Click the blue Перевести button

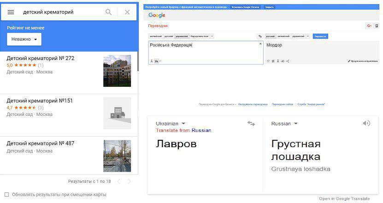point(320,36)
